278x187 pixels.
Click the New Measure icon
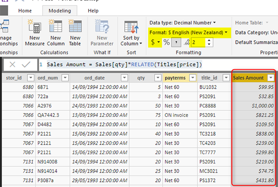[x=35, y=29]
